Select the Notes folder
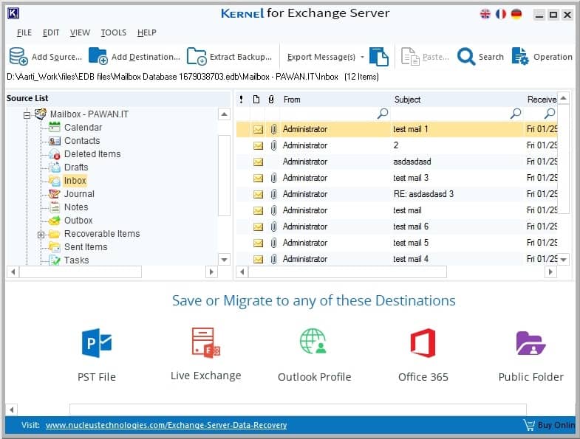This screenshot has height=439, width=580. click(x=76, y=207)
